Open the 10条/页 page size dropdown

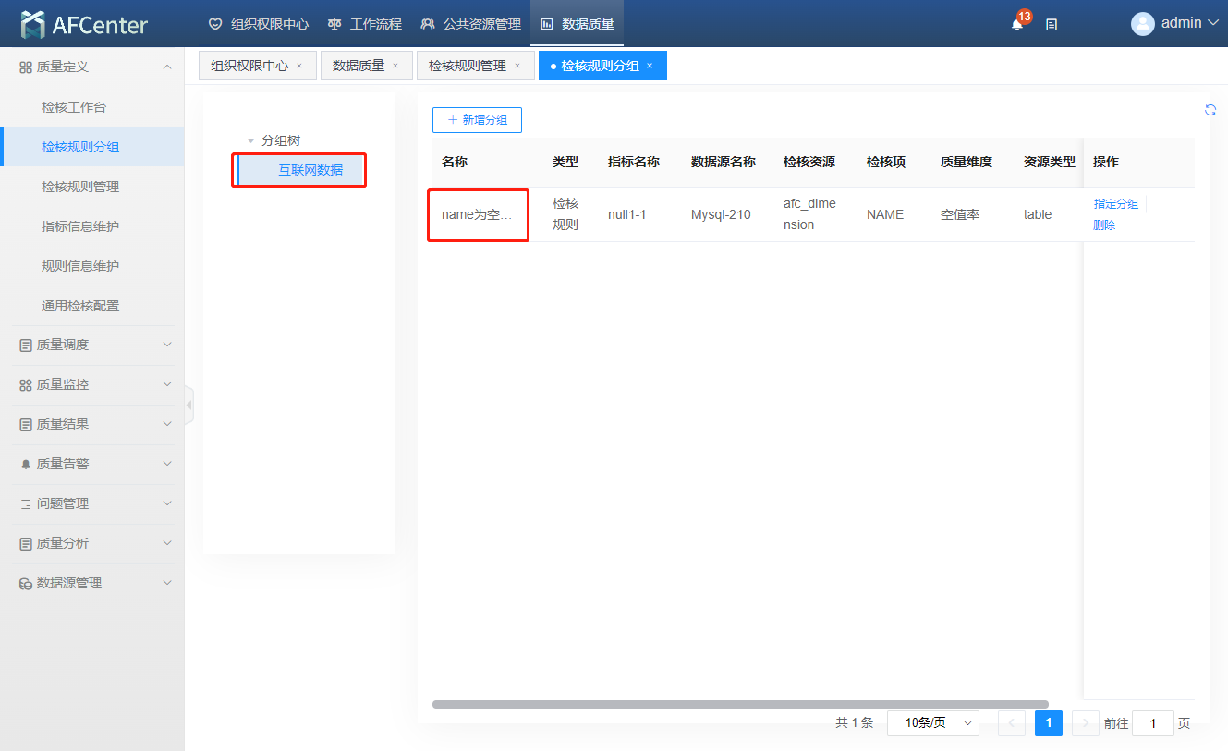(932, 723)
